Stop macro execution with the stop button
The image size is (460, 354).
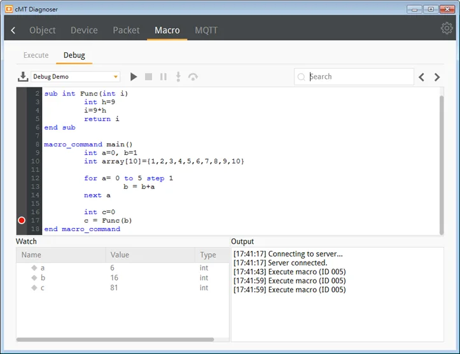[x=148, y=77]
